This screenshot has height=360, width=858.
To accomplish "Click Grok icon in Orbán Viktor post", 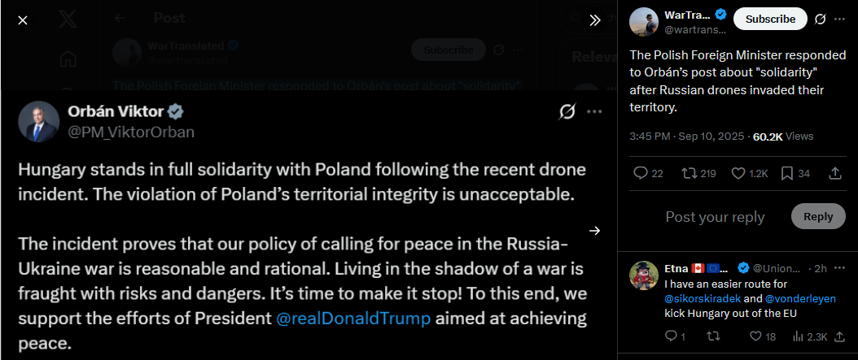I will [567, 112].
